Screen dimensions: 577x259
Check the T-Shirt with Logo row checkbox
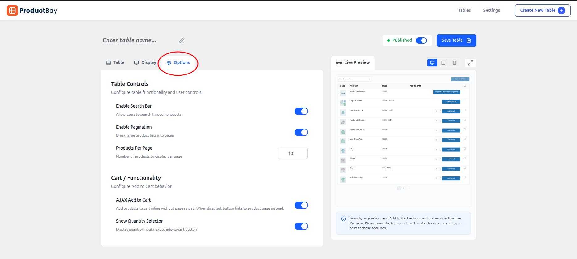465,177
